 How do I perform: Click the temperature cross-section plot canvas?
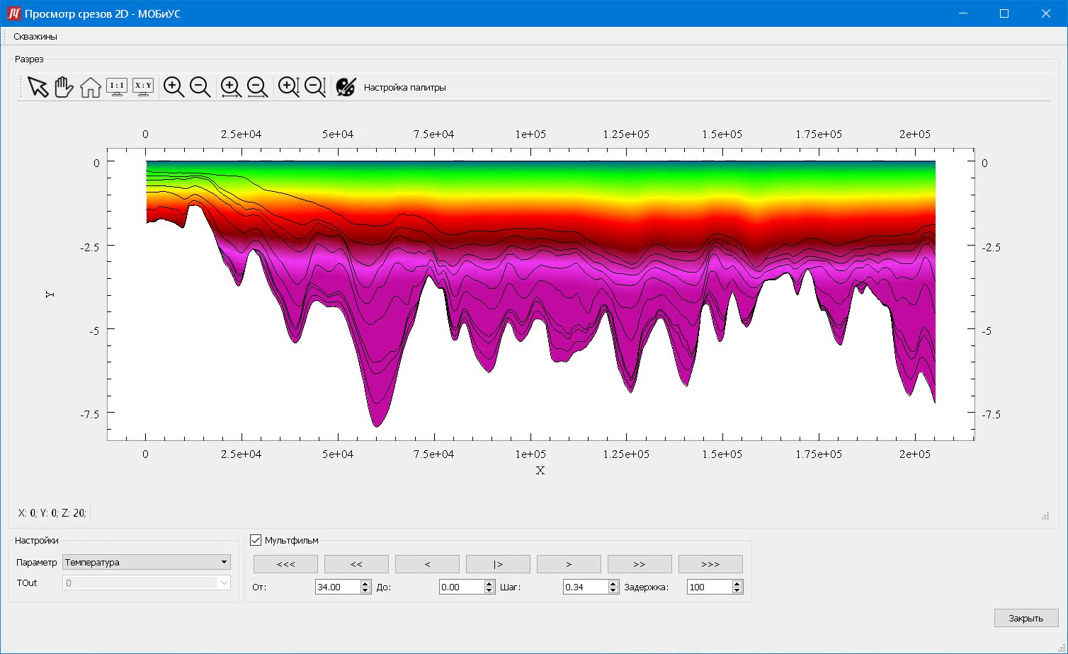(x=540, y=294)
